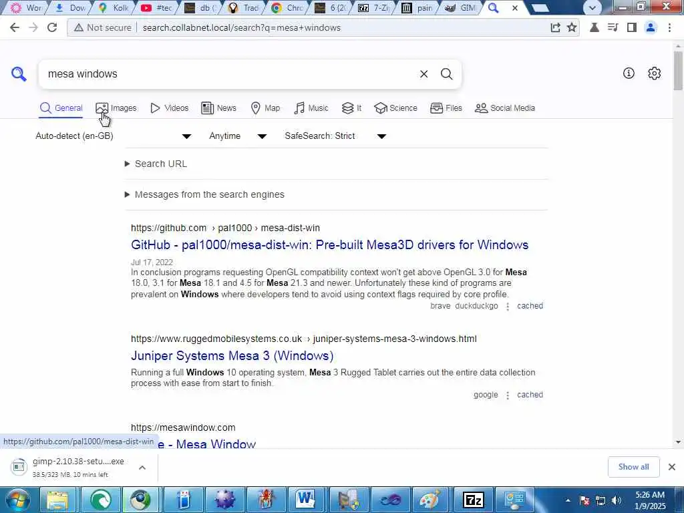Open Chrome Labs flask icon
Viewport: 684px width, 513px height.
(x=594, y=27)
